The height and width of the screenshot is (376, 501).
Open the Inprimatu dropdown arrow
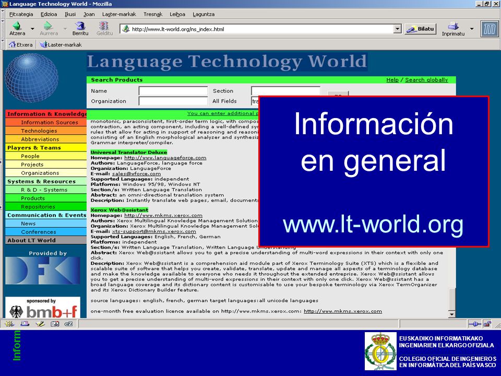[472, 28]
